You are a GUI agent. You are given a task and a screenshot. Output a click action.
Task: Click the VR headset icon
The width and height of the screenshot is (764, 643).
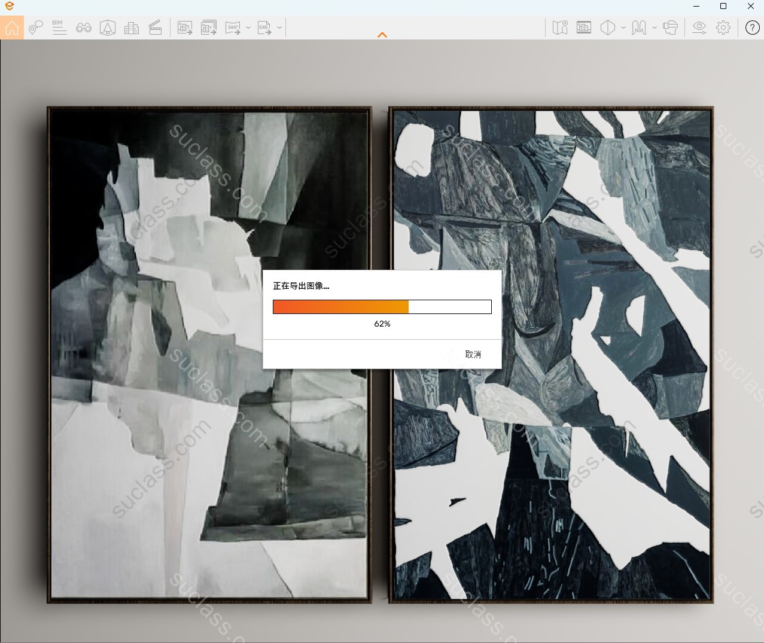pyautogui.click(x=671, y=28)
